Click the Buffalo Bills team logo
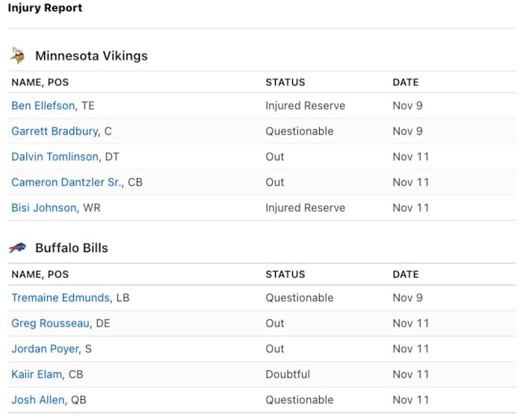The width and height of the screenshot is (523, 417). point(17,248)
